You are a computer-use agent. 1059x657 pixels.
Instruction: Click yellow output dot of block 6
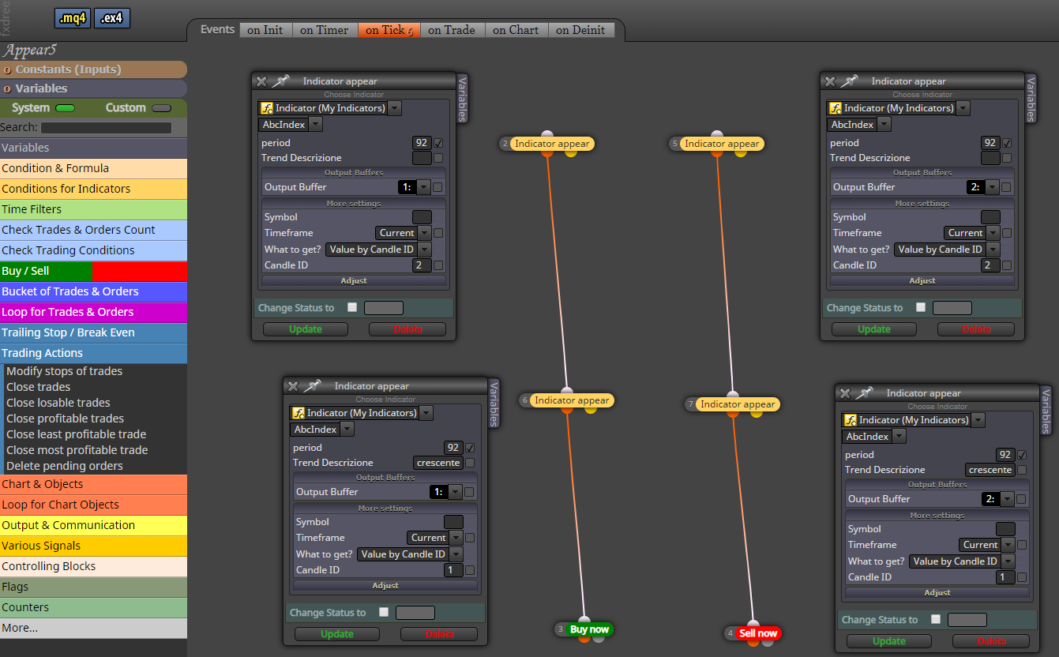pyautogui.click(x=590, y=409)
